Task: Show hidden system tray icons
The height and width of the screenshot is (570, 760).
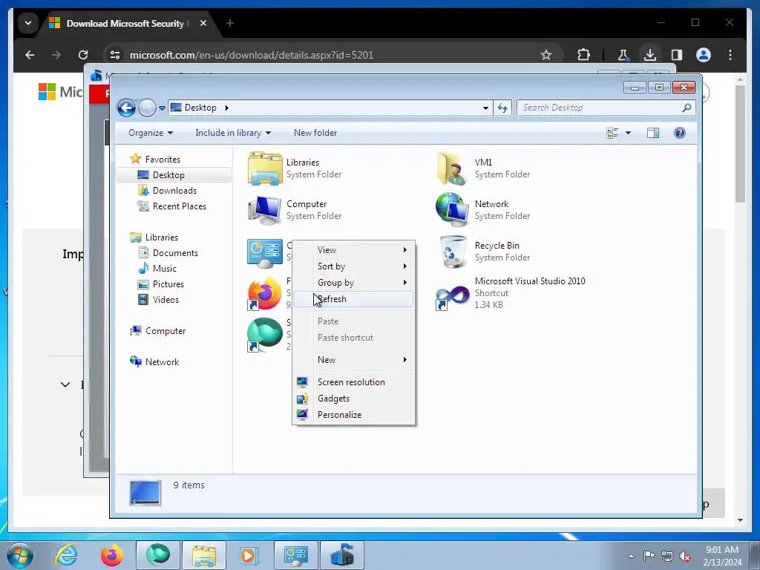Action: pos(631,556)
